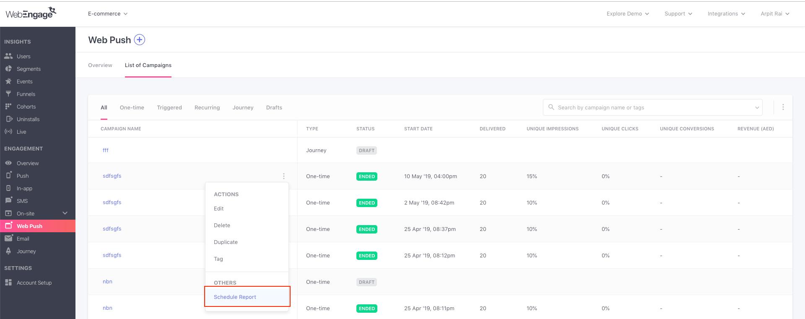Filter campaigns by Triggered tab

(169, 108)
